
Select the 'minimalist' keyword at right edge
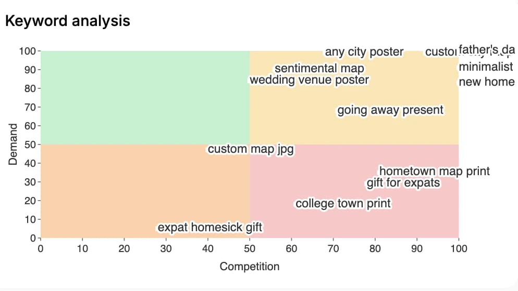pos(486,67)
